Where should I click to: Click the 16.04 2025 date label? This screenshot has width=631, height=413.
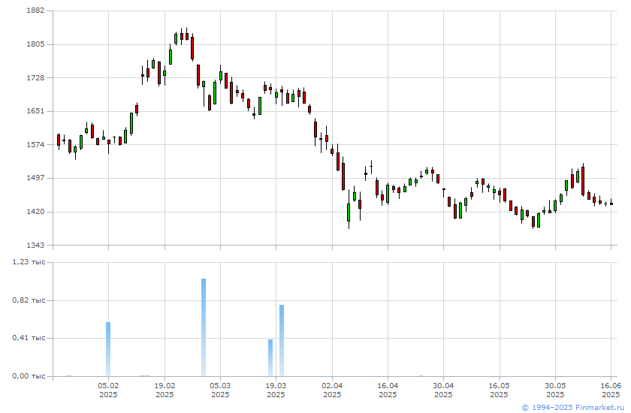pos(388,390)
